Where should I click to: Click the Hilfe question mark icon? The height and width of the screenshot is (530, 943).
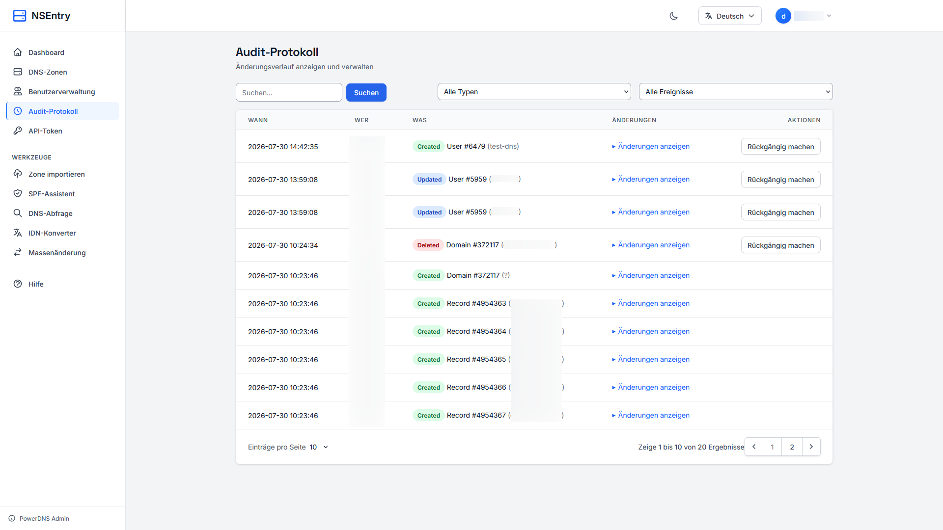click(18, 284)
